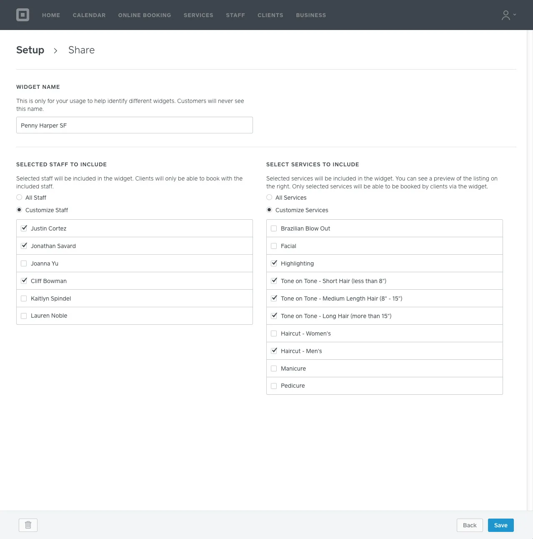Screen dimensions: 533x539
Task: Click the trash delete widget icon
Action: point(28,525)
